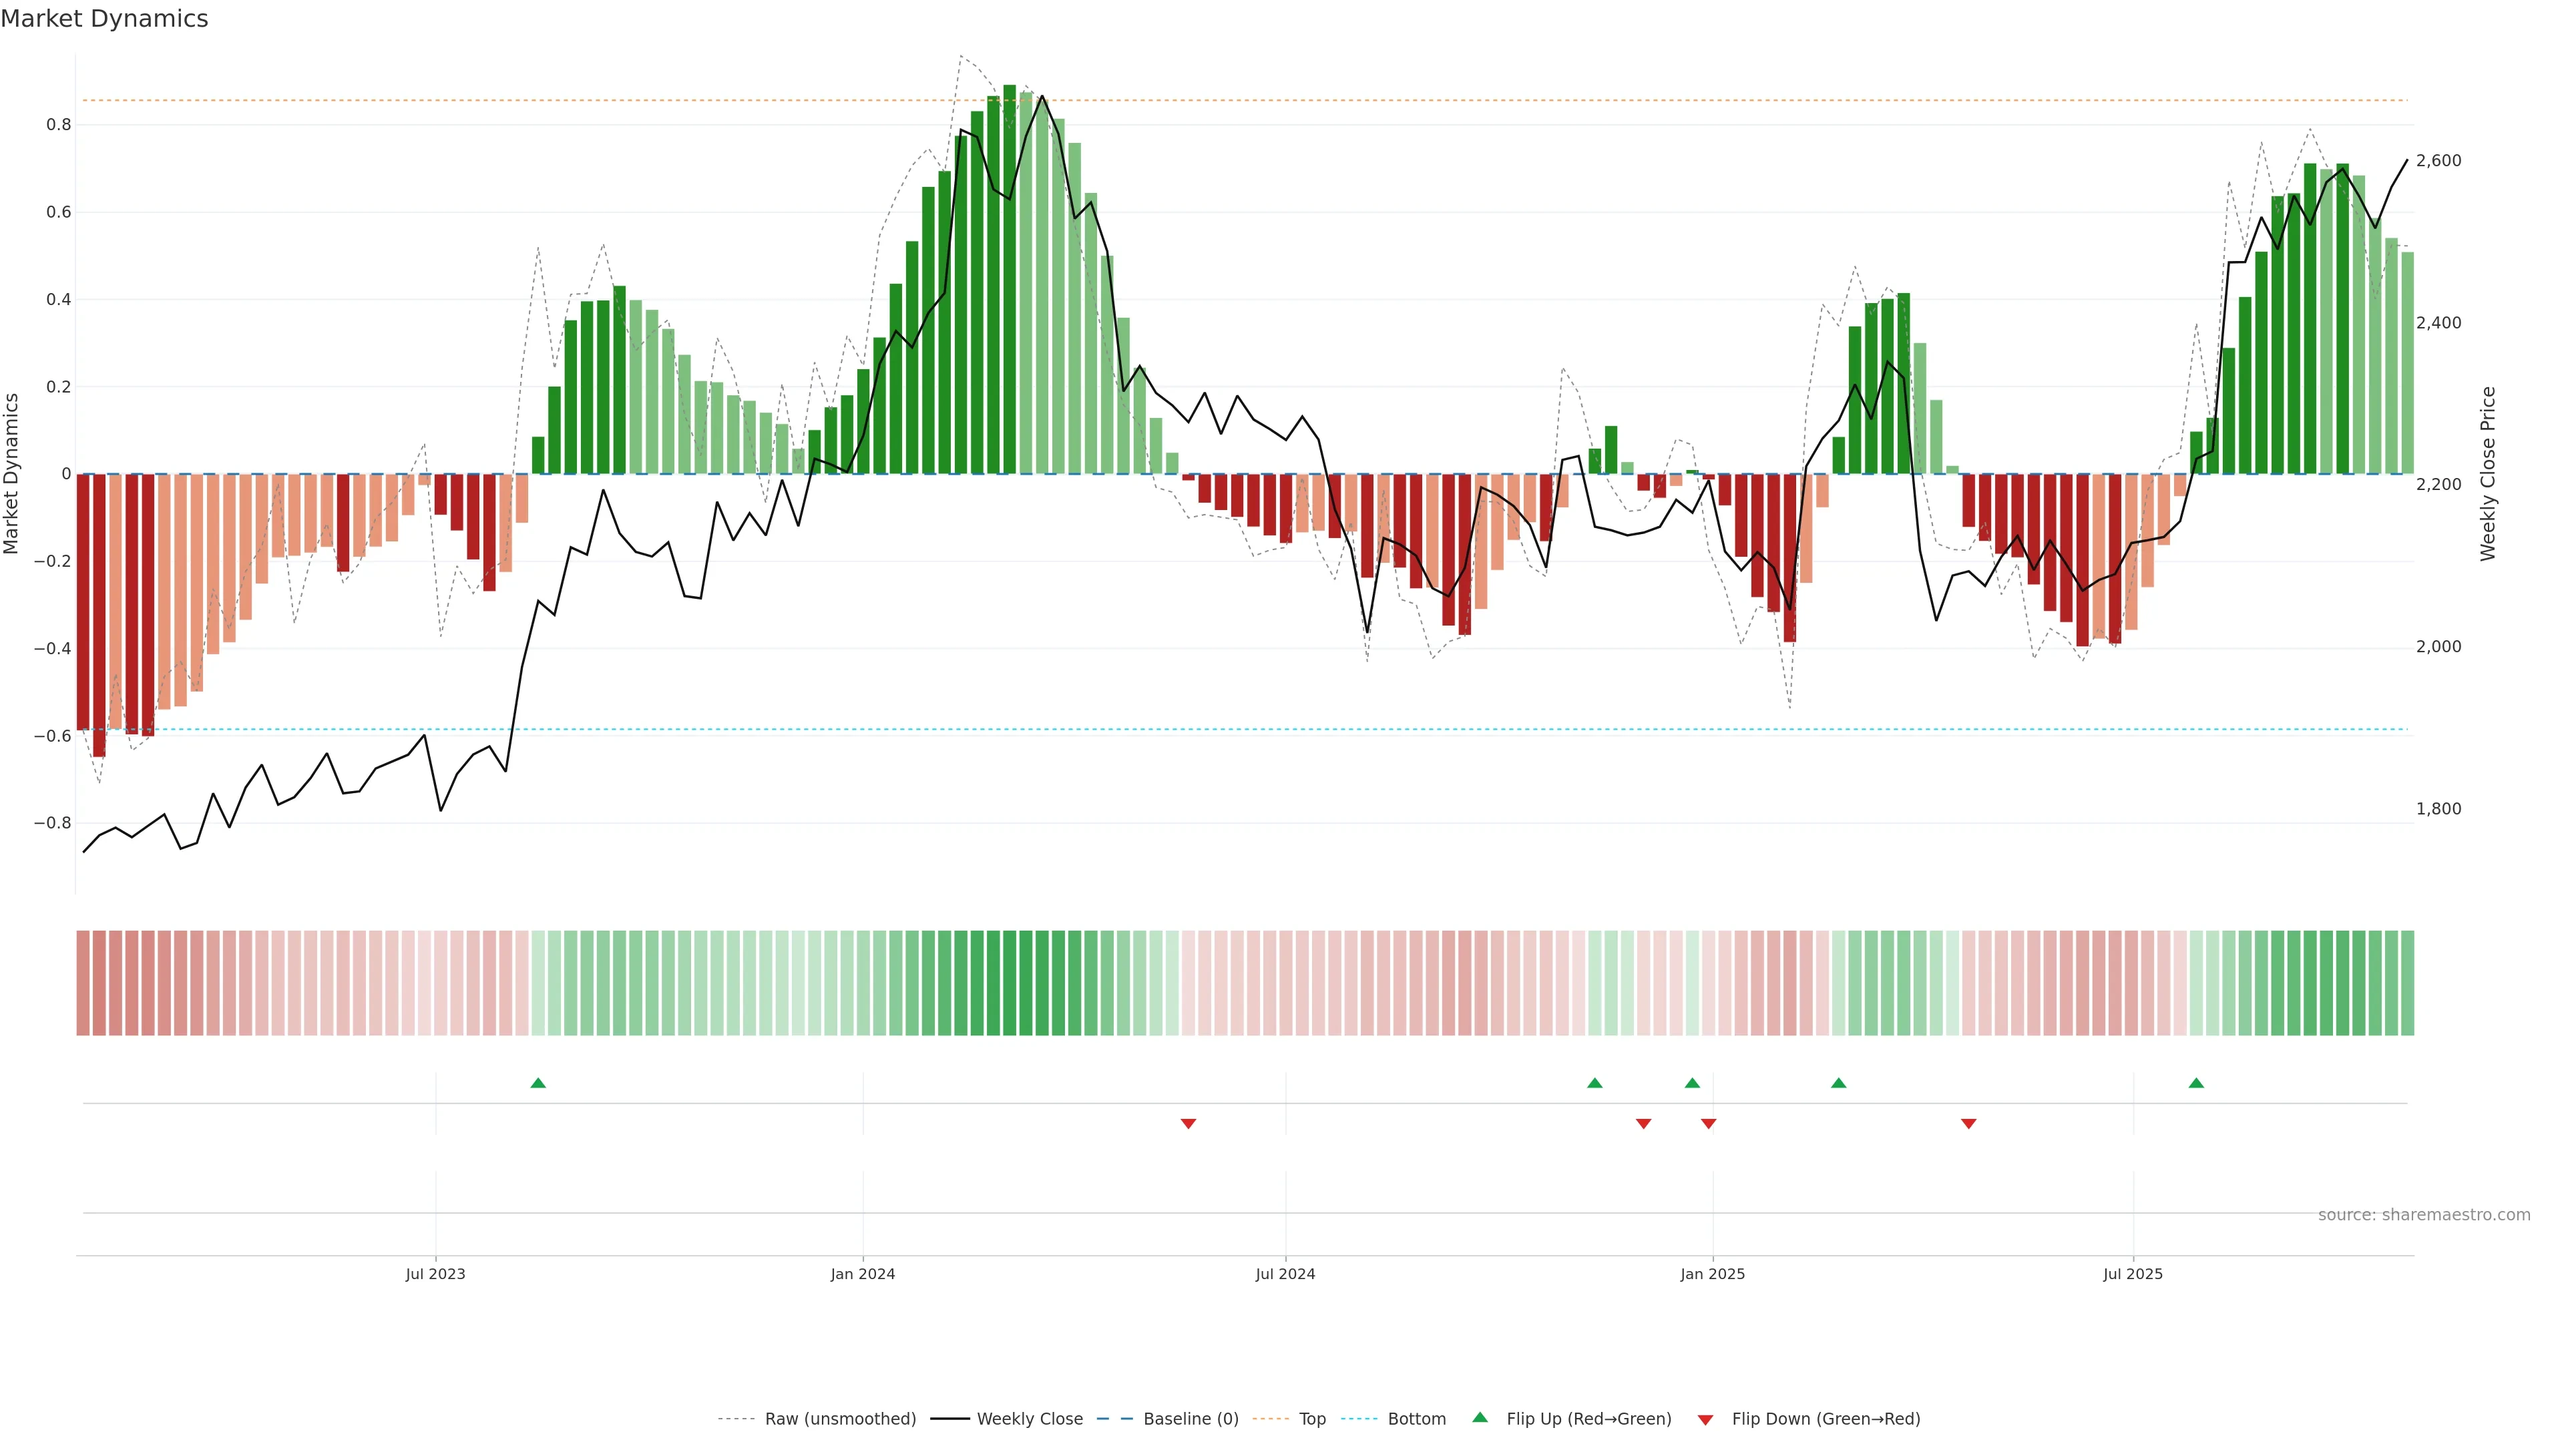The height and width of the screenshot is (1442, 2564).
Task: Click the rightmost red flip-down triangle marker
Action: click(x=1968, y=1124)
